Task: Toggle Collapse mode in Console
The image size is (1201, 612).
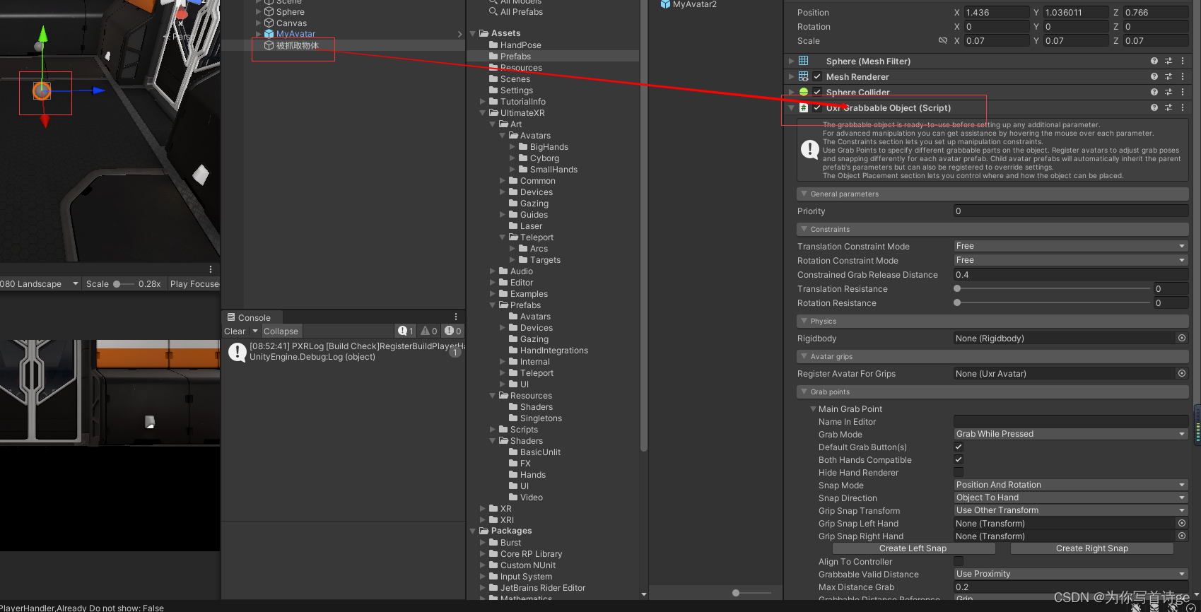Action: point(281,331)
